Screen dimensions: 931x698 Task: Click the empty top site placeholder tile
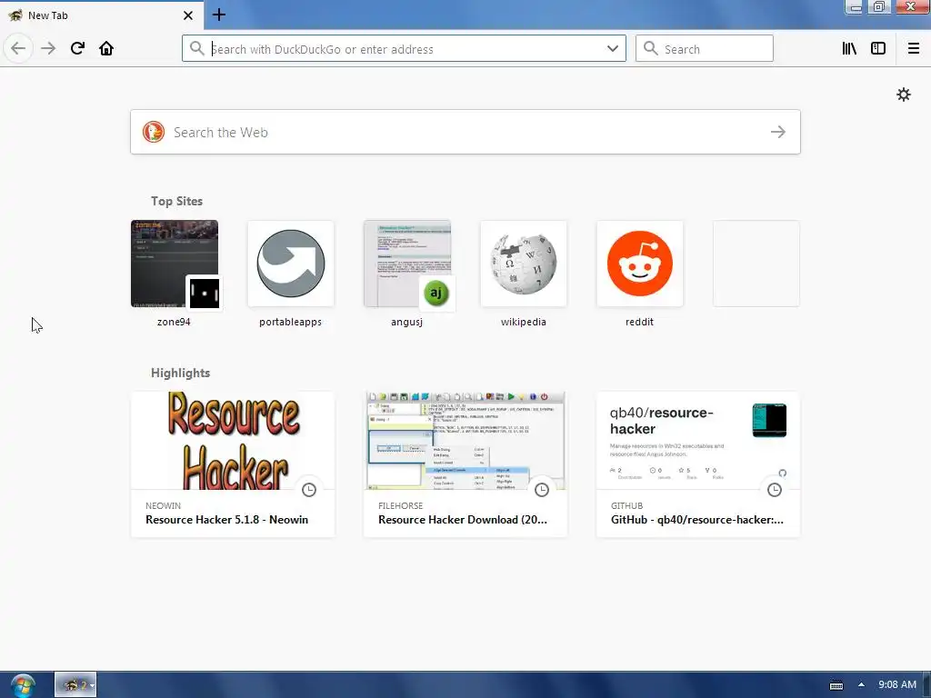[756, 264]
